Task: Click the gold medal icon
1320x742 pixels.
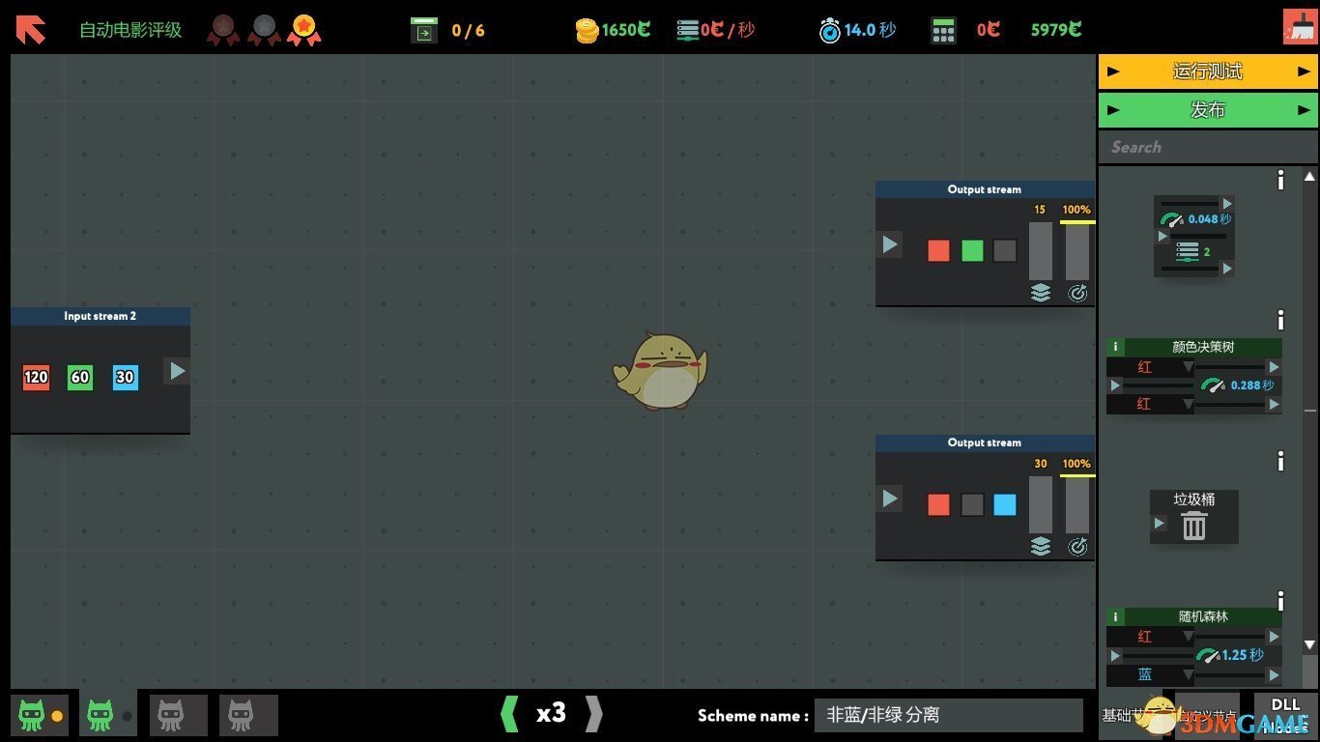Action: pyautogui.click(x=304, y=30)
